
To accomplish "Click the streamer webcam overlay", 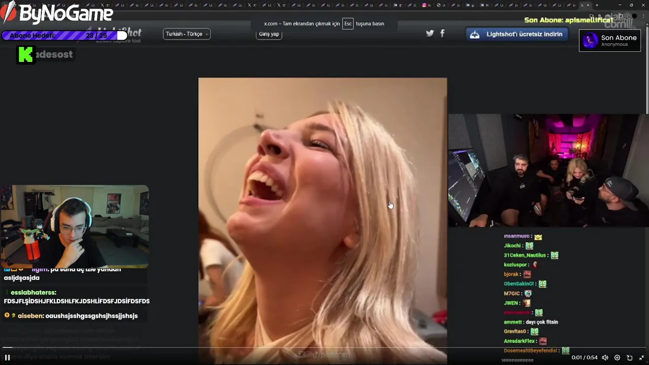I will [75, 226].
